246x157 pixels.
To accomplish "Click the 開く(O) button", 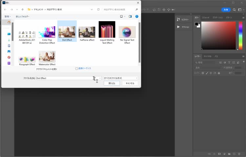I will point(112,83).
